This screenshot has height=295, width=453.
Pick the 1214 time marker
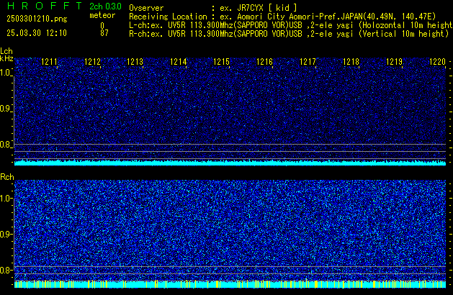(179, 62)
